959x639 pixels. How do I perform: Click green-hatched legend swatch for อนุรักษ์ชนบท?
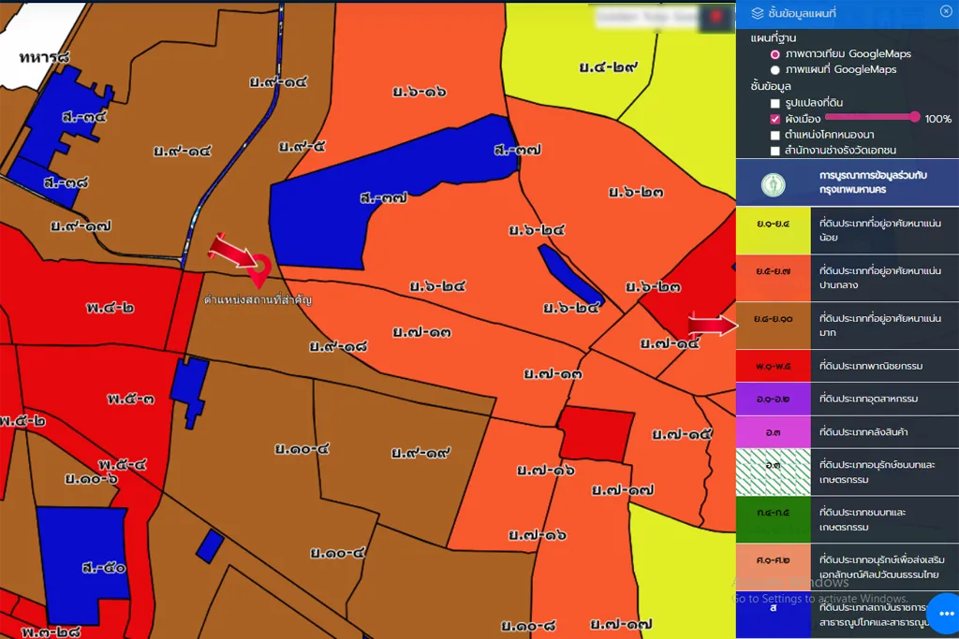pyautogui.click(x=773, y=472)
